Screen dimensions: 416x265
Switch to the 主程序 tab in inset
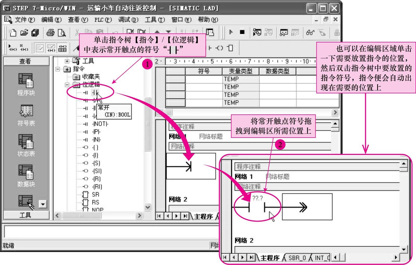(270, 258)
